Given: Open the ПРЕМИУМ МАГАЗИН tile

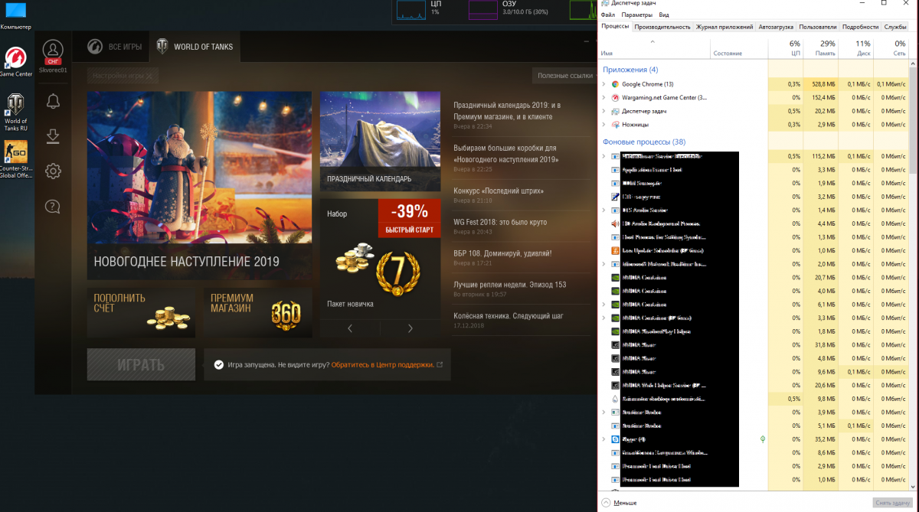Looking at the screenshot, I should click(x=257, y=313).
